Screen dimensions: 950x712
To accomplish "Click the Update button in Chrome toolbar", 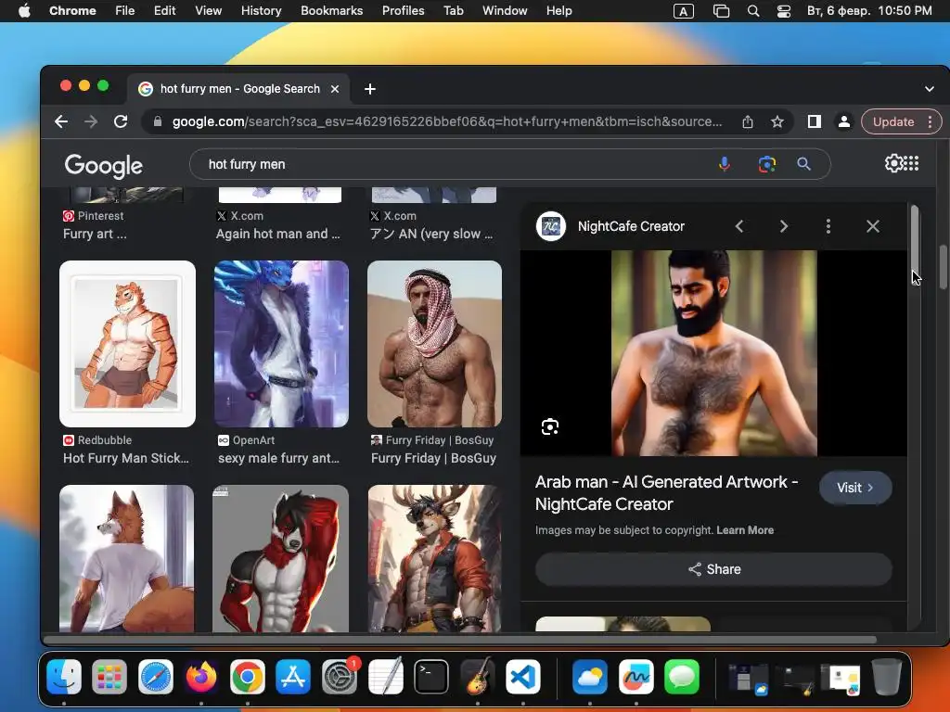I will [x=893, y=121].
